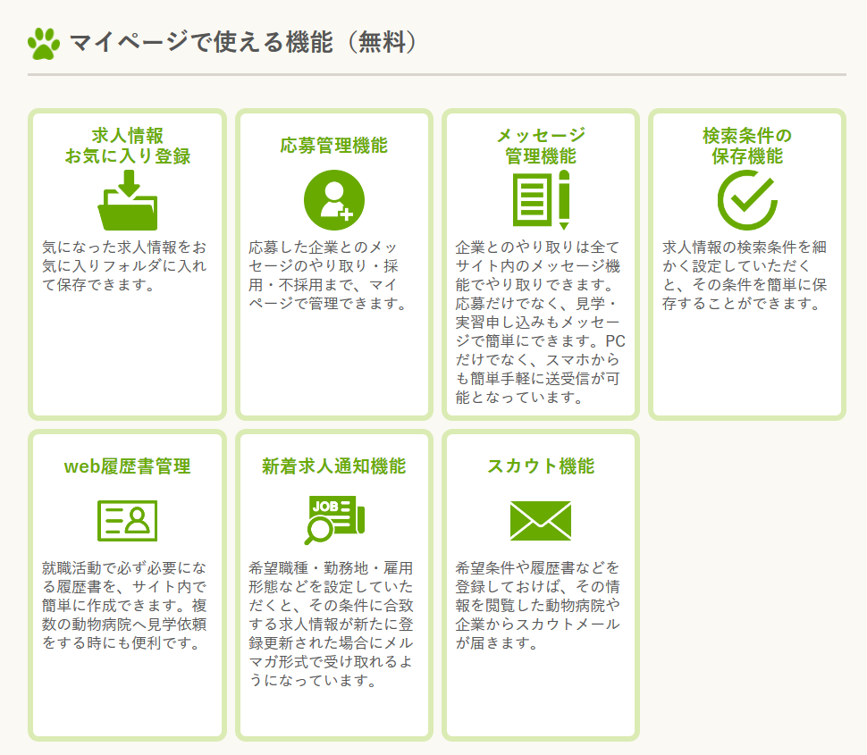The image size is (867, 755).
Task: Click description starting 企業とのやり取りは全て
Action: tap(540, 323)
